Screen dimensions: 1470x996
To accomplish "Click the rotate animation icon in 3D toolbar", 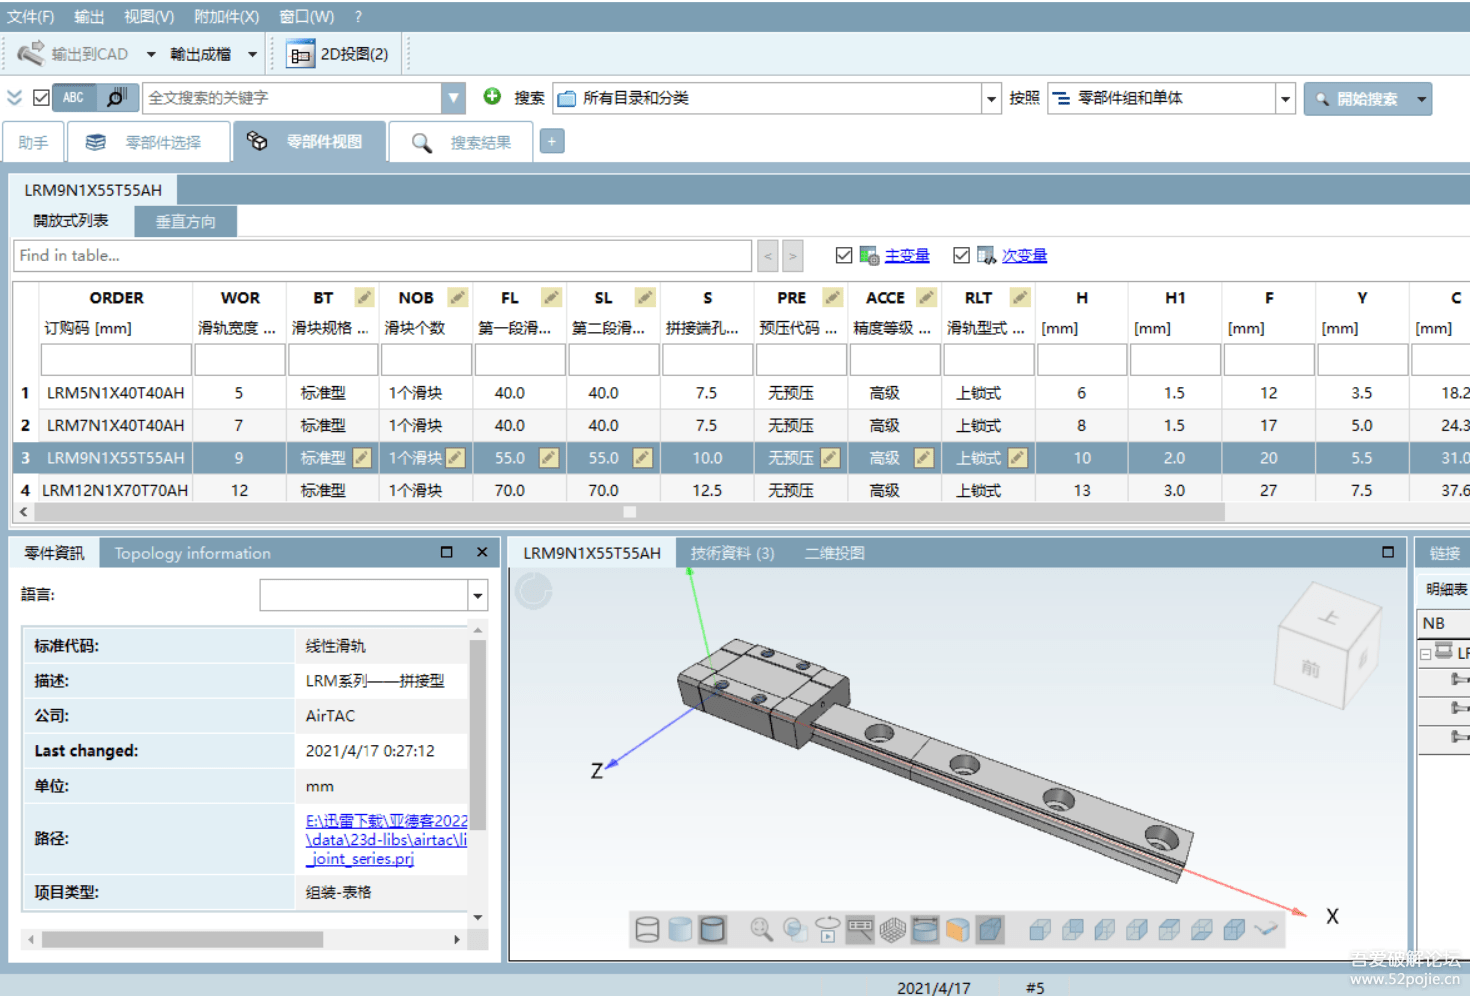I will (827, 930).
